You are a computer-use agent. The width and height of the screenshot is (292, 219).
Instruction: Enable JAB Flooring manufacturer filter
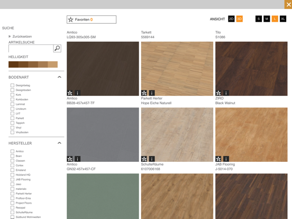click(12, 179)
